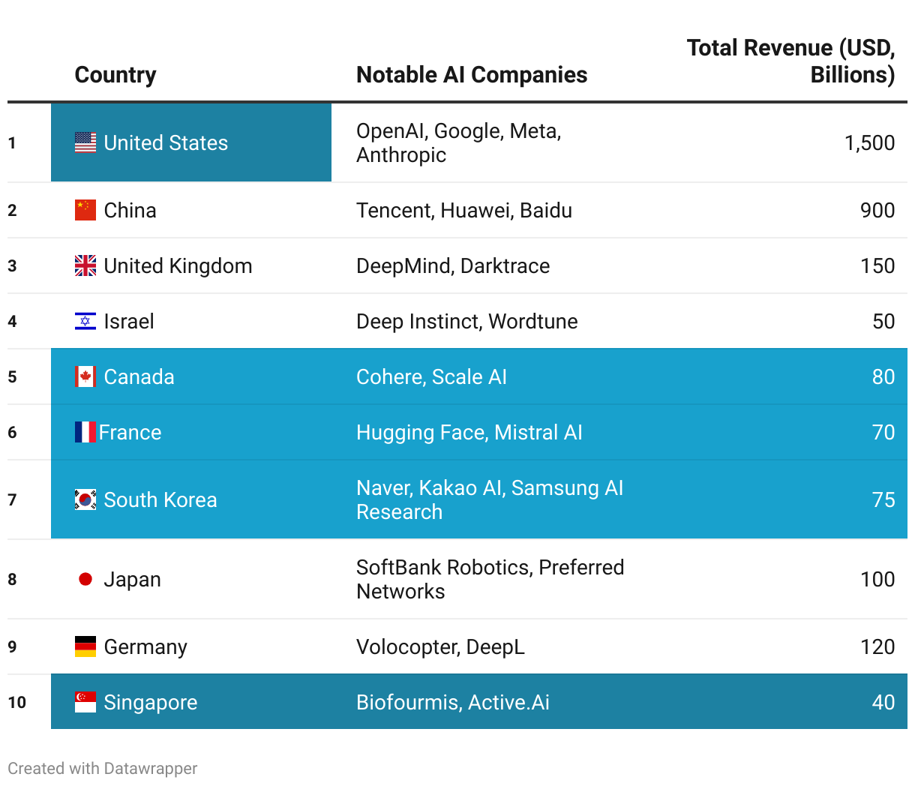Open the Created with Datawrapper link

[x=103, y=769]
